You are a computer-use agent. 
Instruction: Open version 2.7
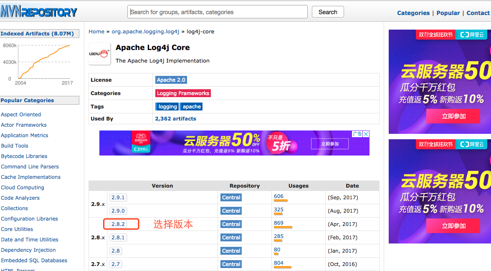116,264
